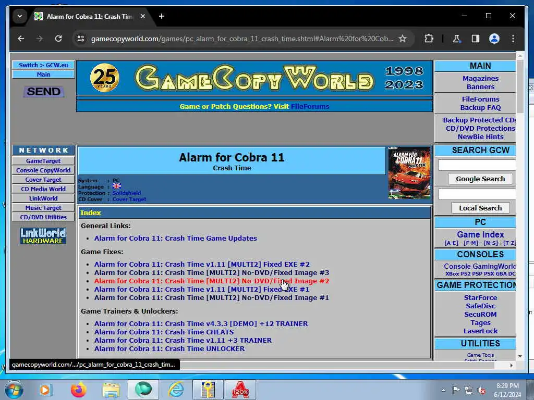Bookmark this page with the star icon
The width and height of the screenshot is (534, 400).
403,39
